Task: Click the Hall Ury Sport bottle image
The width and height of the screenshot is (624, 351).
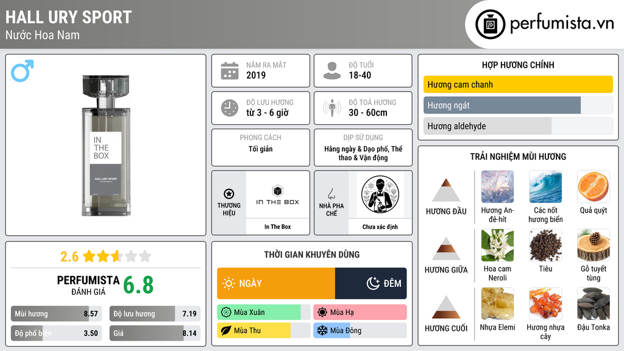Action: point(106,145)
